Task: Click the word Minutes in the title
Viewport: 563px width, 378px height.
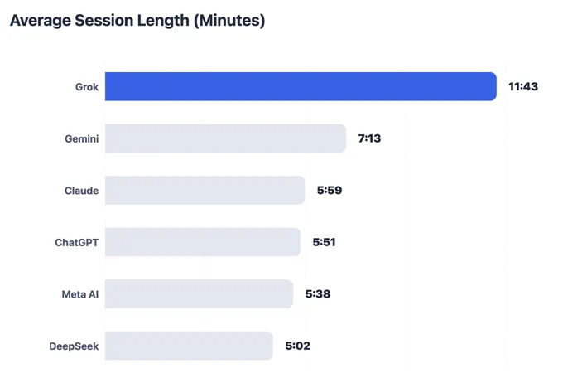Action: 229,21
